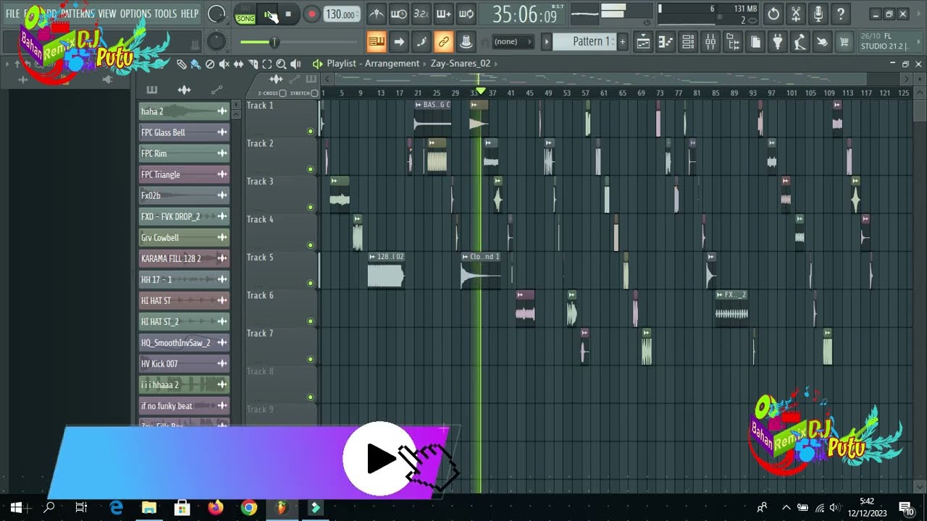Expand arrow after Zay-Snares_02 breadcrumb
This screenshot has width=927, height=521.
(x=497, y=64)
